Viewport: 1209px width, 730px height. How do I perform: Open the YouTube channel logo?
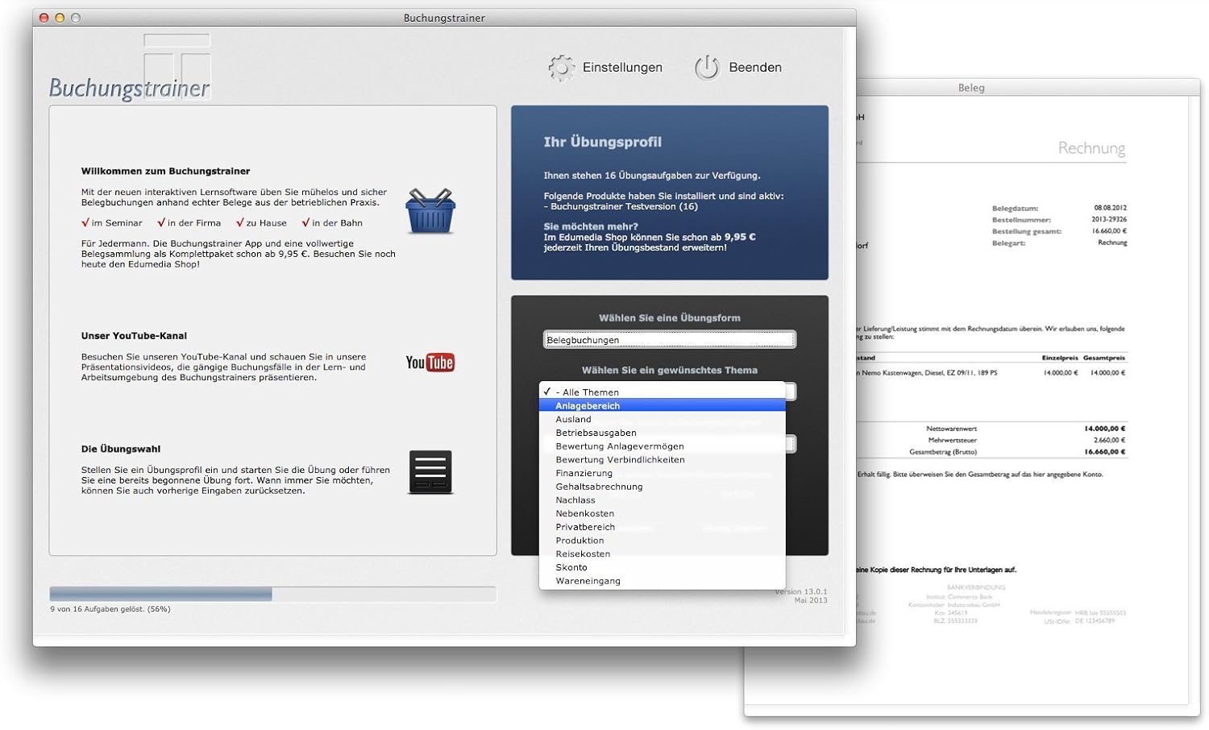tap(430, 363)
